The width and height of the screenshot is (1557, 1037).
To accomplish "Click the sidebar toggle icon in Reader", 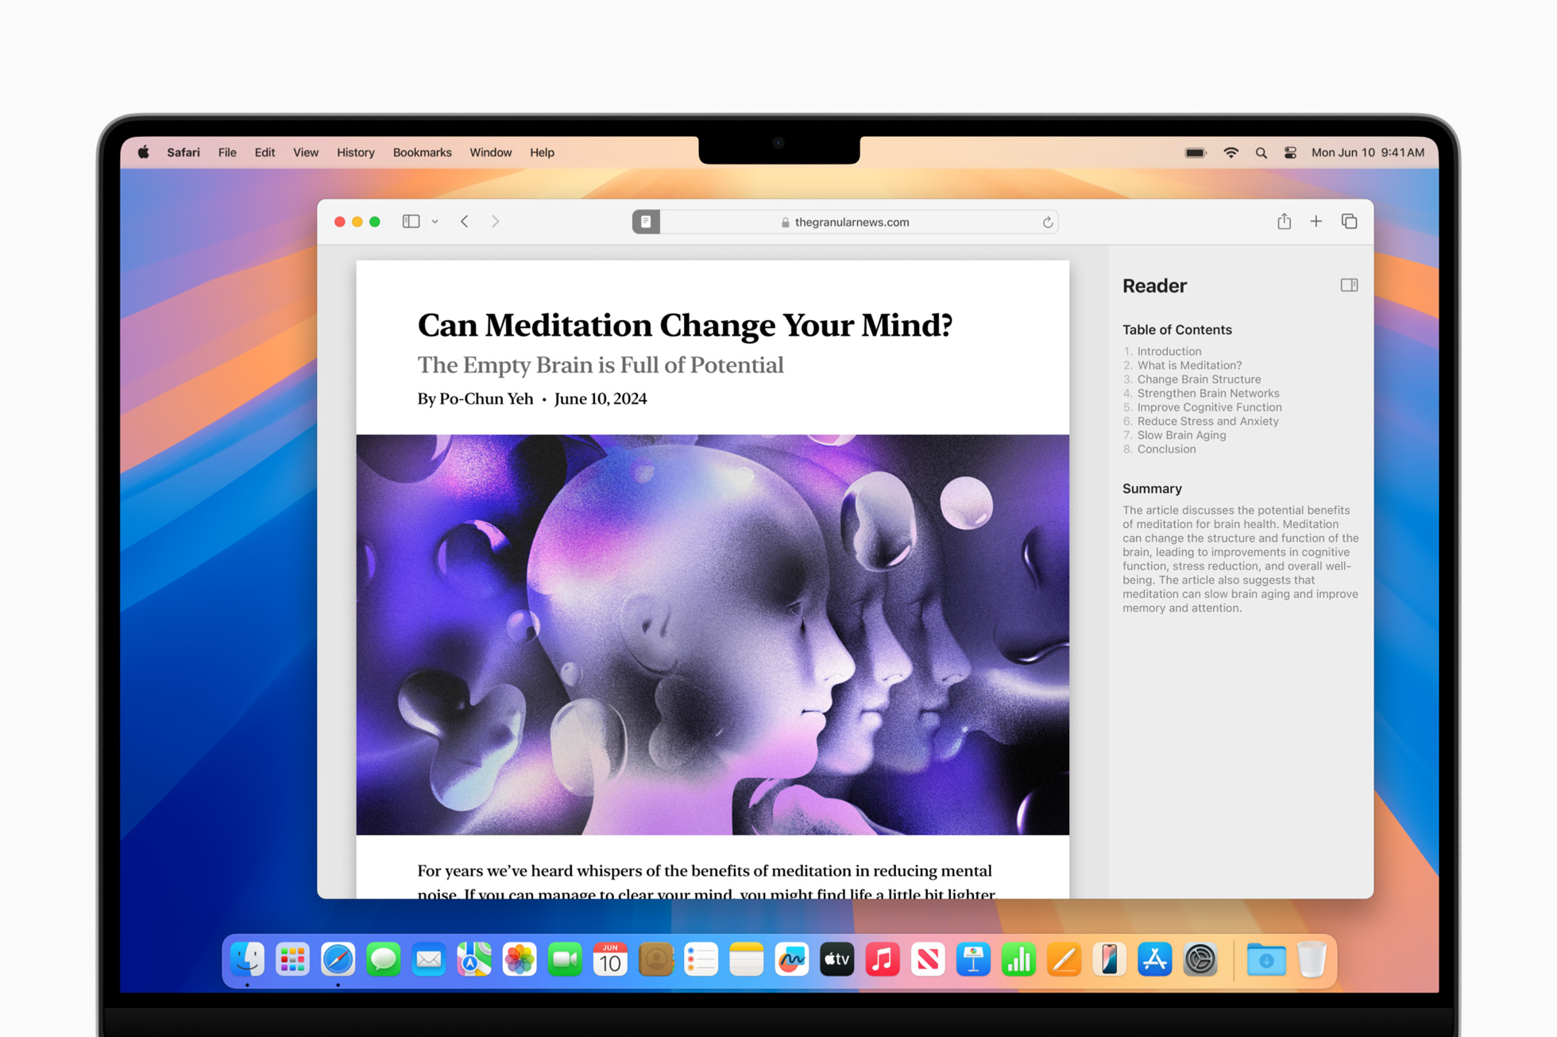I will [1347, 286].
